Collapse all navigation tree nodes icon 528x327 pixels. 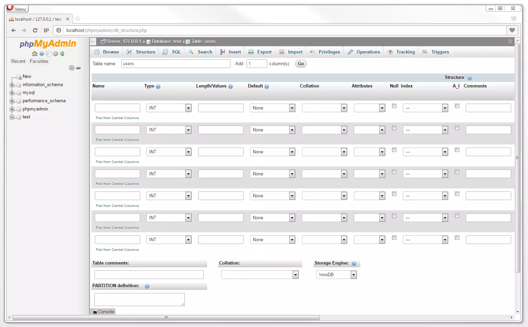pos(72,68)
